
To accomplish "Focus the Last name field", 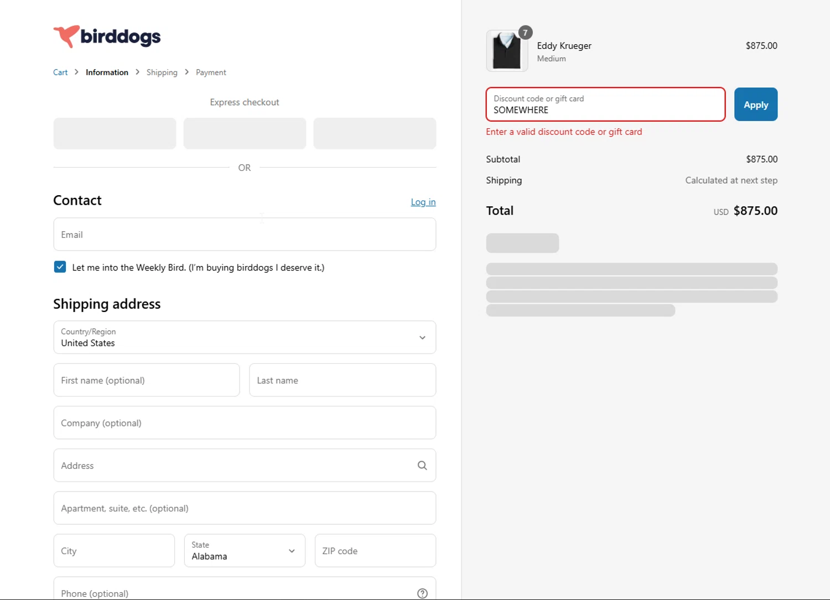I will coord(343,380).
